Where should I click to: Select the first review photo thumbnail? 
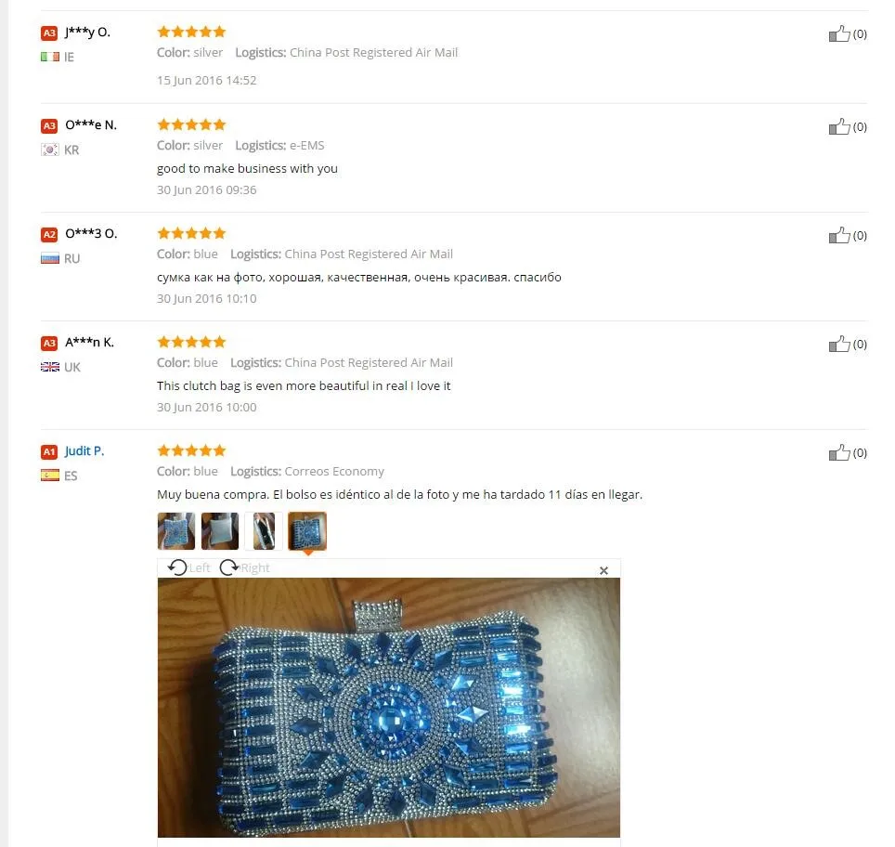tap(175, 531)
